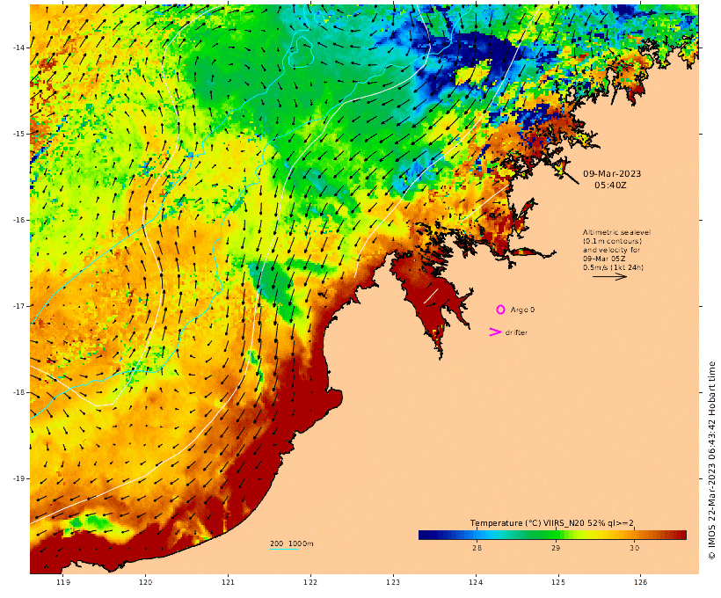Screen dimensions: 721x598
Task: Click the 'Argo 0' legend text
Action: click(x=522, y=310)
